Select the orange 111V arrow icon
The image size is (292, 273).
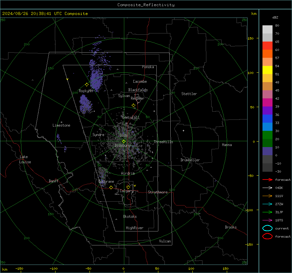(x=267, y=196)
